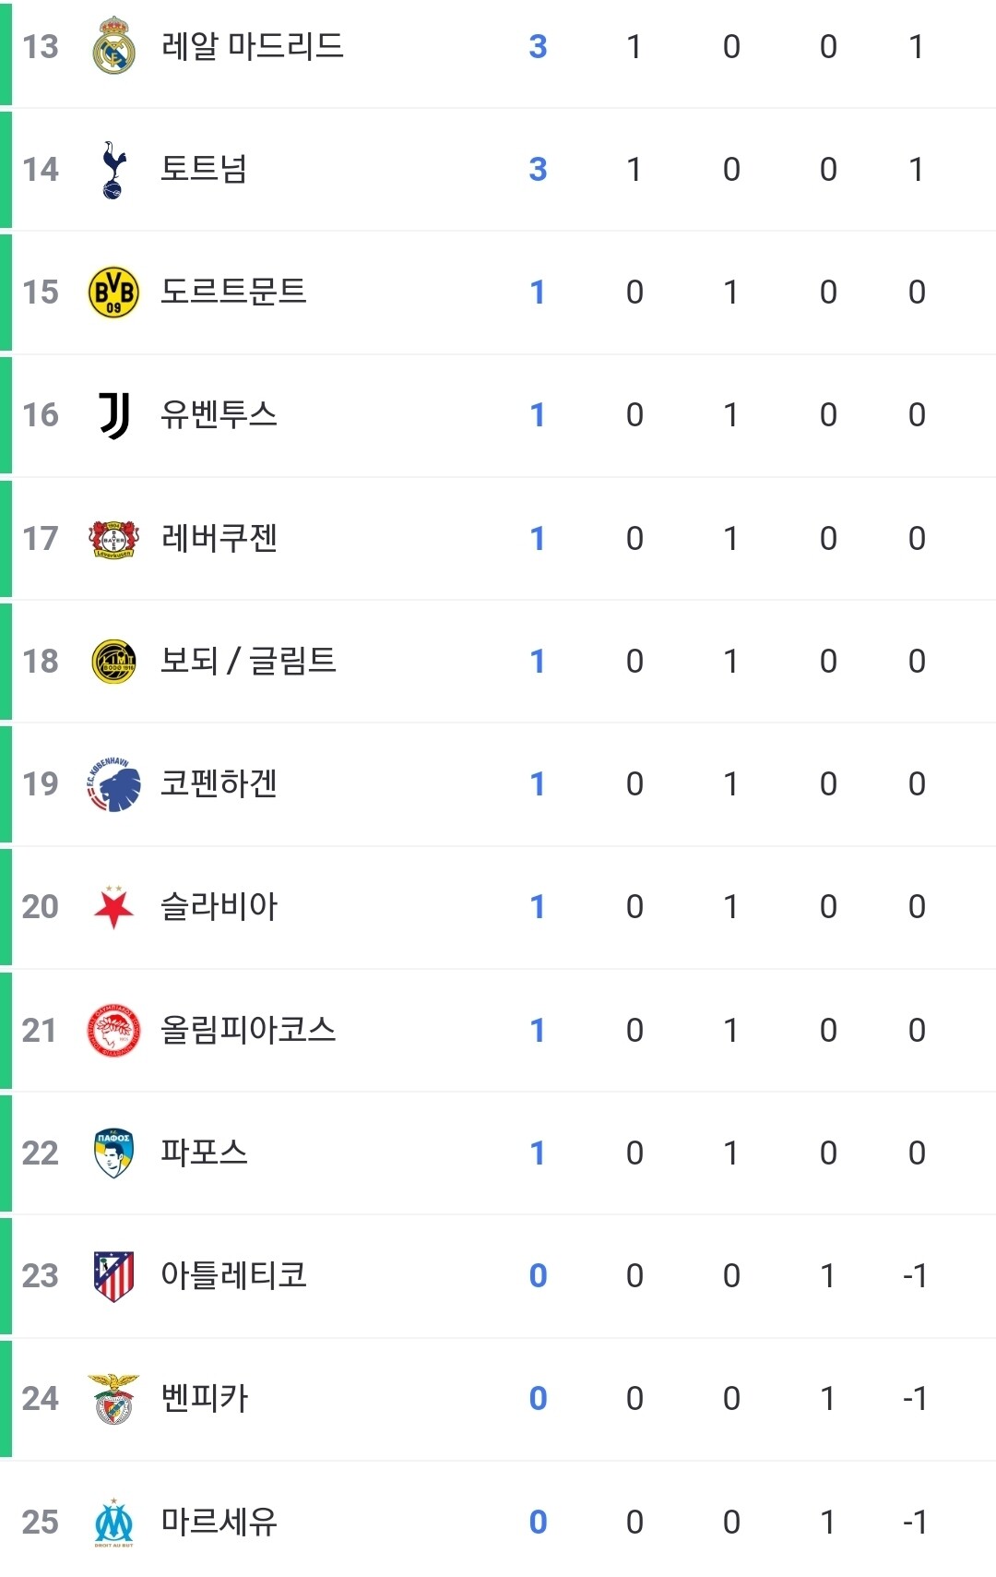Open the Benfica eagle logo
Viewport: 996px width, 1577px height.
pos(113,1399)
